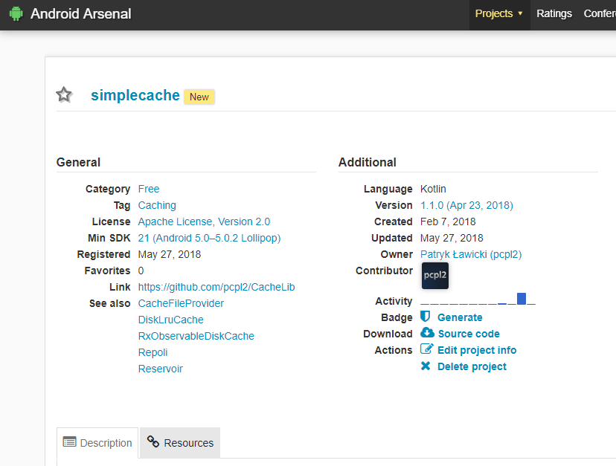
Task: Visit owner Patryk Ławicki's profile
Action: 471,254
